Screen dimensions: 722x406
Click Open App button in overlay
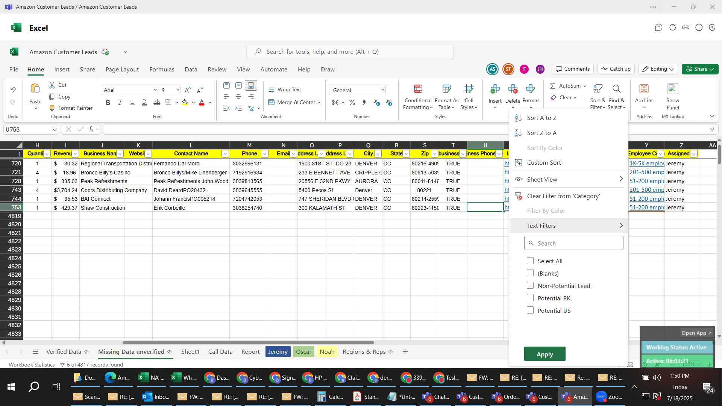[696, 333]
